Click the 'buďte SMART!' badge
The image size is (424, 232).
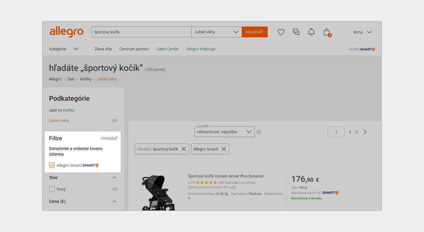362,49
